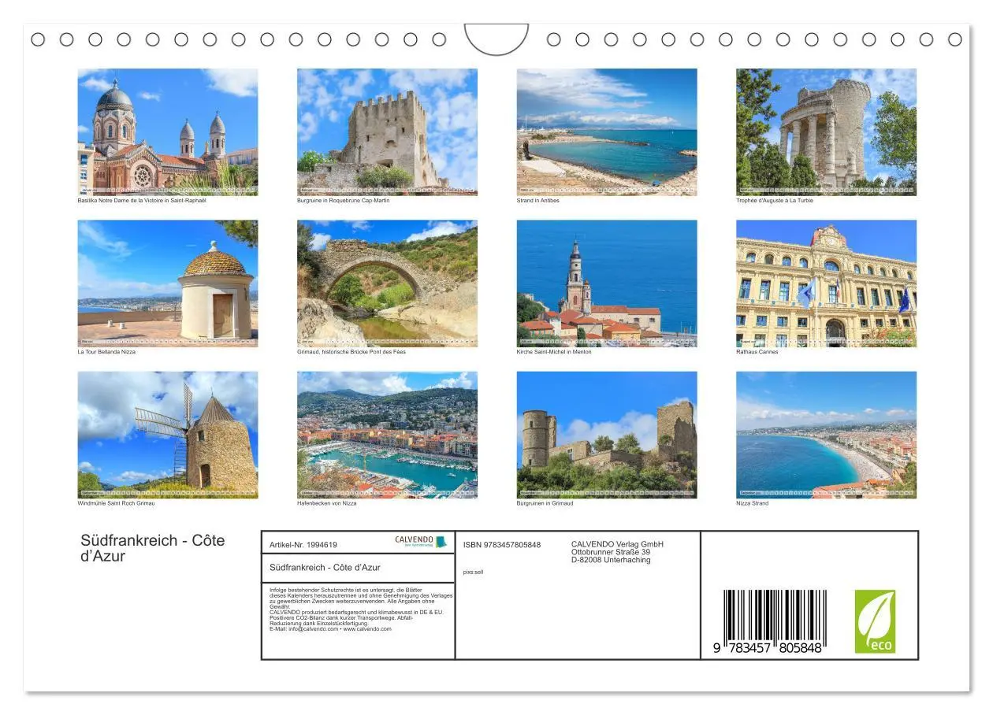Click the caption 'Hafenbecken von Nizza'
The height and width of the screenshot is (715, 993).
327,503
